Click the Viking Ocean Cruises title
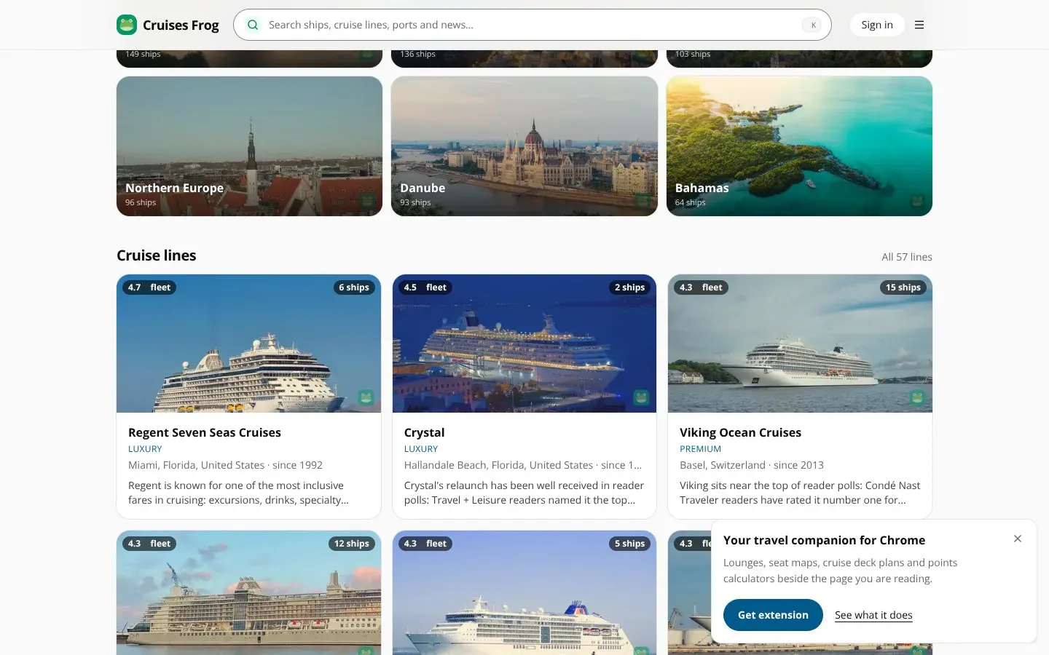 click(740, 432)
